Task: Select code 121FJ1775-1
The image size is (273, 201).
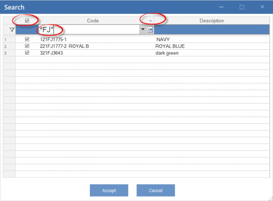Action: tap(53, 39)
